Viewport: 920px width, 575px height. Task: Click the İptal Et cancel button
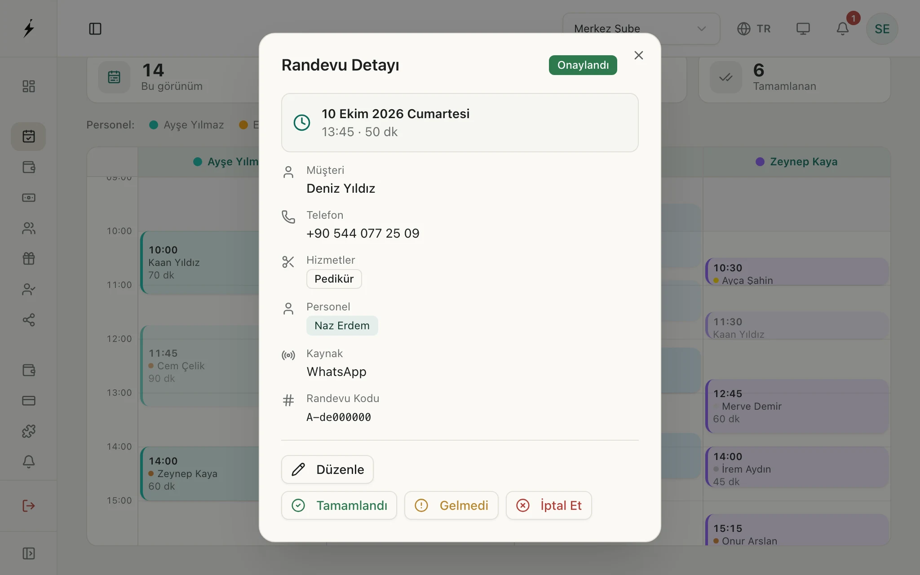[548, 505]
